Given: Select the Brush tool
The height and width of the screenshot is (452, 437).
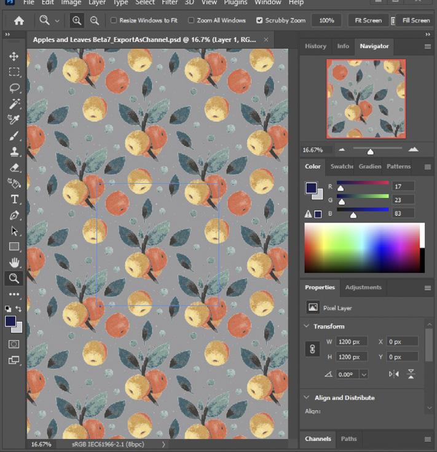Looking at the screenshot, I should 14,135.
